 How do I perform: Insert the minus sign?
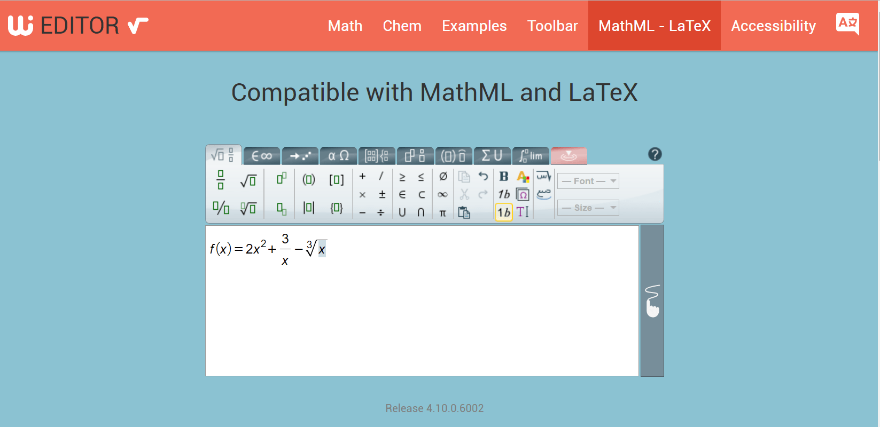point(362,212)
